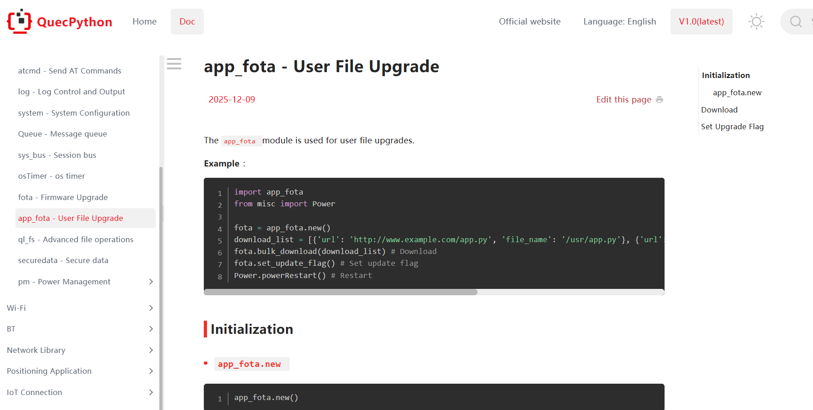Expand the IoT Connection chevron
Viewport: 813px width, 410px height.
(x=151, y=392)
